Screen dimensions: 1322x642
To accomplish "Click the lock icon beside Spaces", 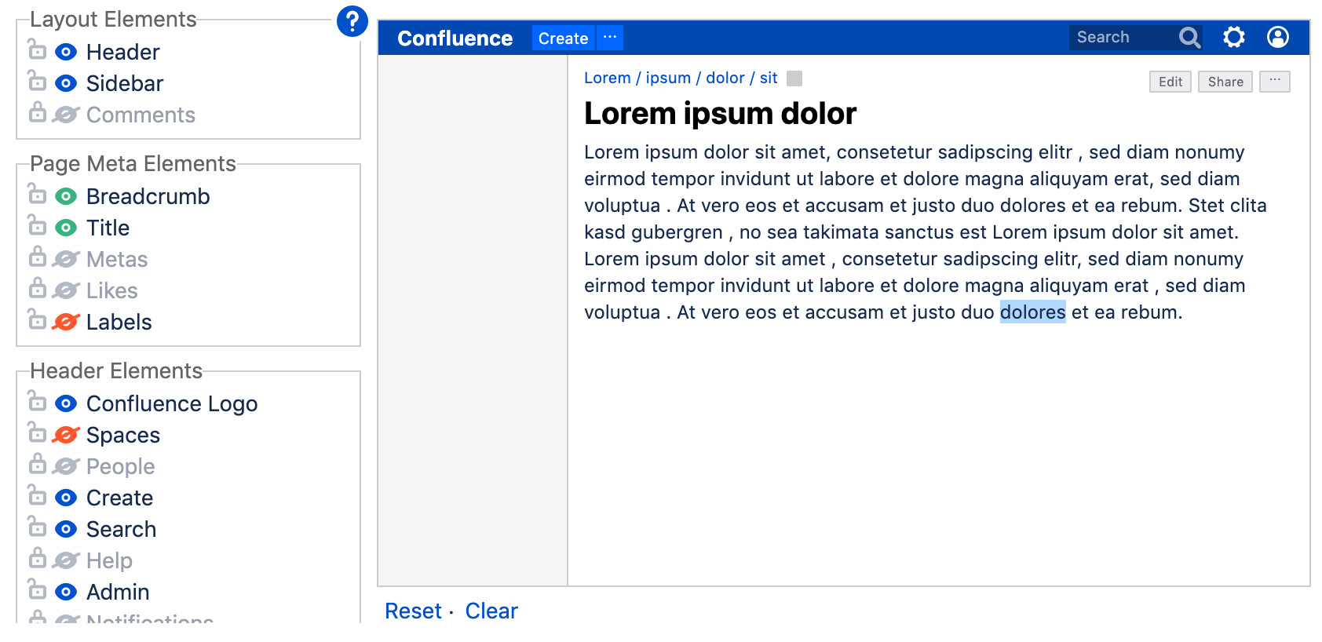I will tap(37, 434).
